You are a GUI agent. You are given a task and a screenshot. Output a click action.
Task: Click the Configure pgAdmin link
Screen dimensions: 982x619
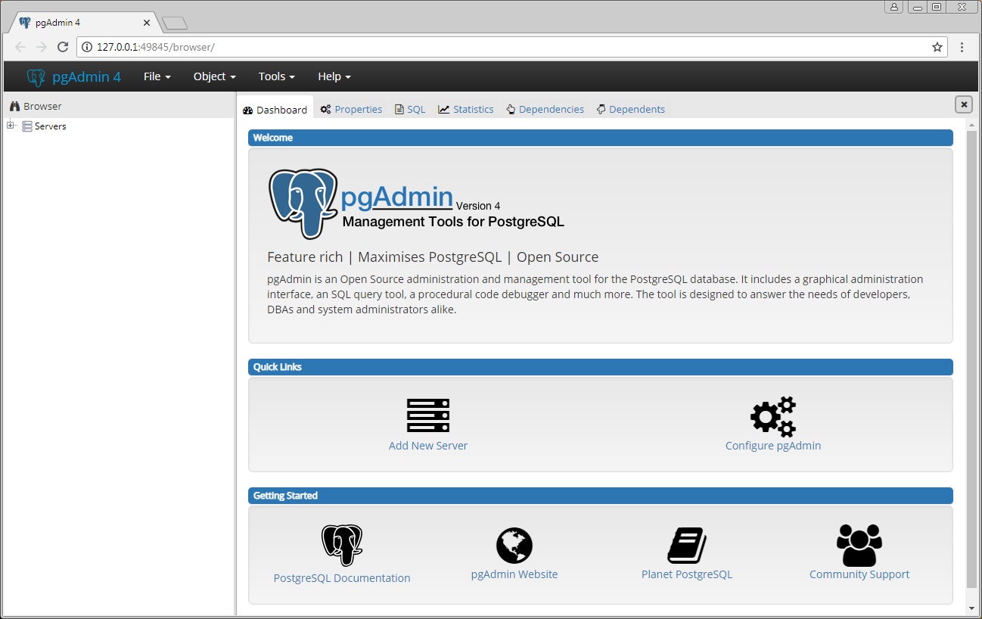(x=773, y=446)
